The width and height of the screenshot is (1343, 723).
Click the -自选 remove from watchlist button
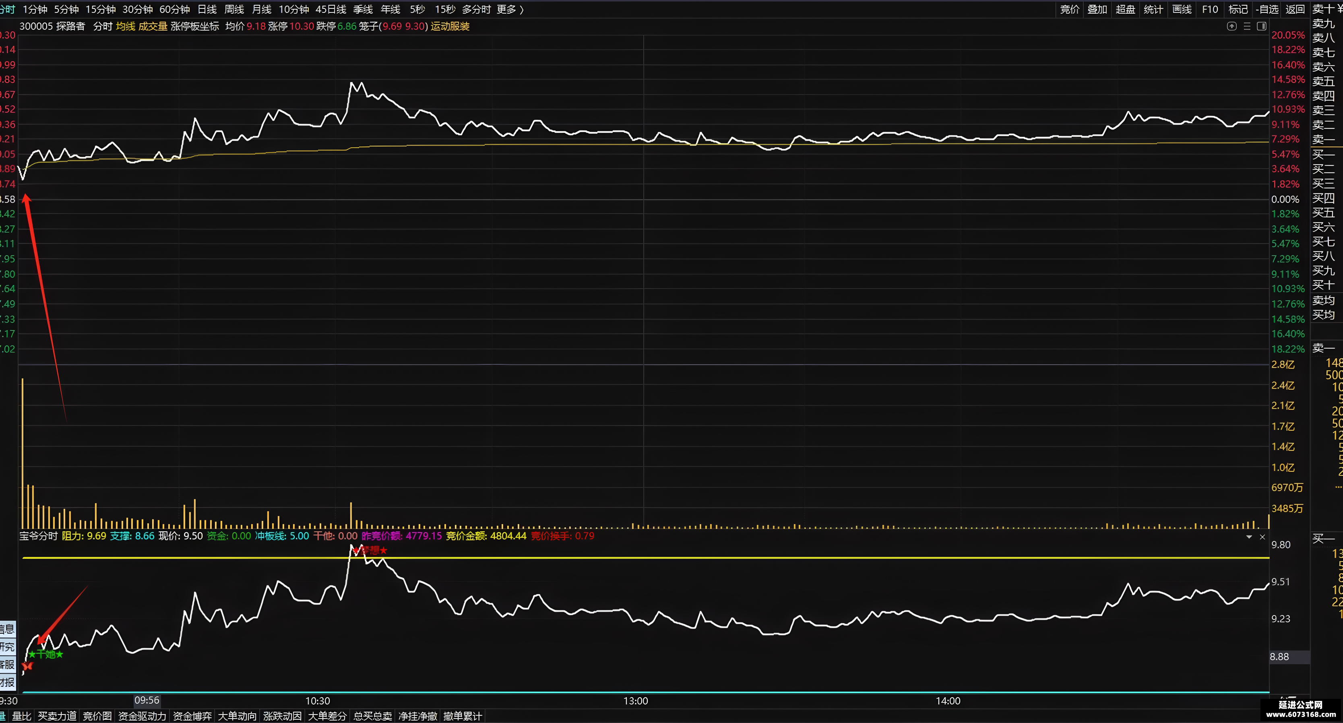pyautogui.click(x=1267, y=9)
